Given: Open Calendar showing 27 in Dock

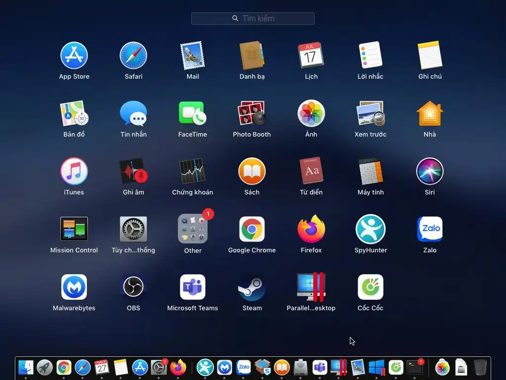Looking at the screenshot, I should click(102, 368).
